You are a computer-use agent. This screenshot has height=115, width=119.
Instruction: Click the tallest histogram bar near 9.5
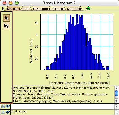point(77,42)
